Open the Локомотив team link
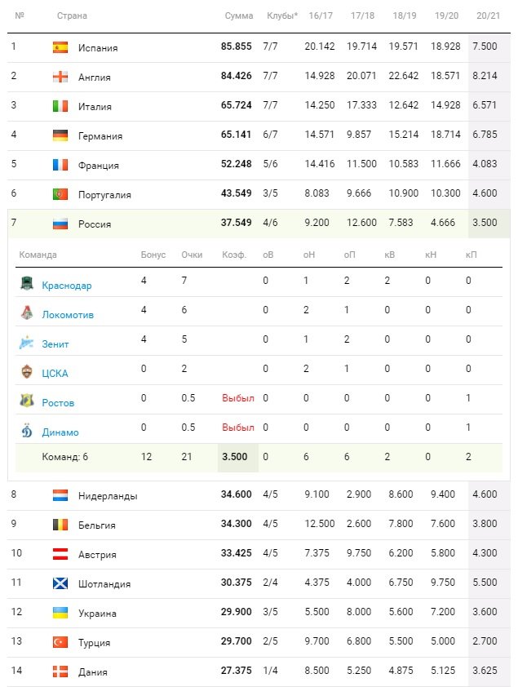This screenshot has width=518, height=687. click(x=68, y=315)
